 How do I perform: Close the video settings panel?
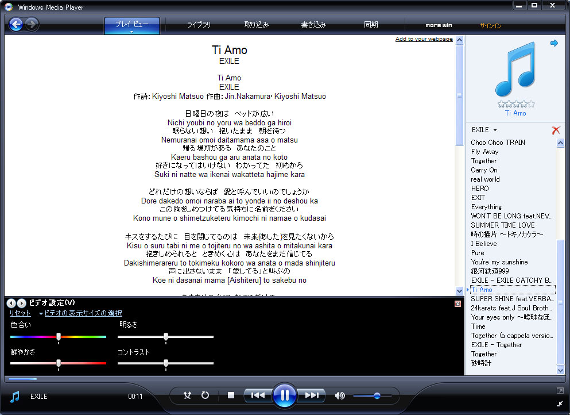pos(457,303)
